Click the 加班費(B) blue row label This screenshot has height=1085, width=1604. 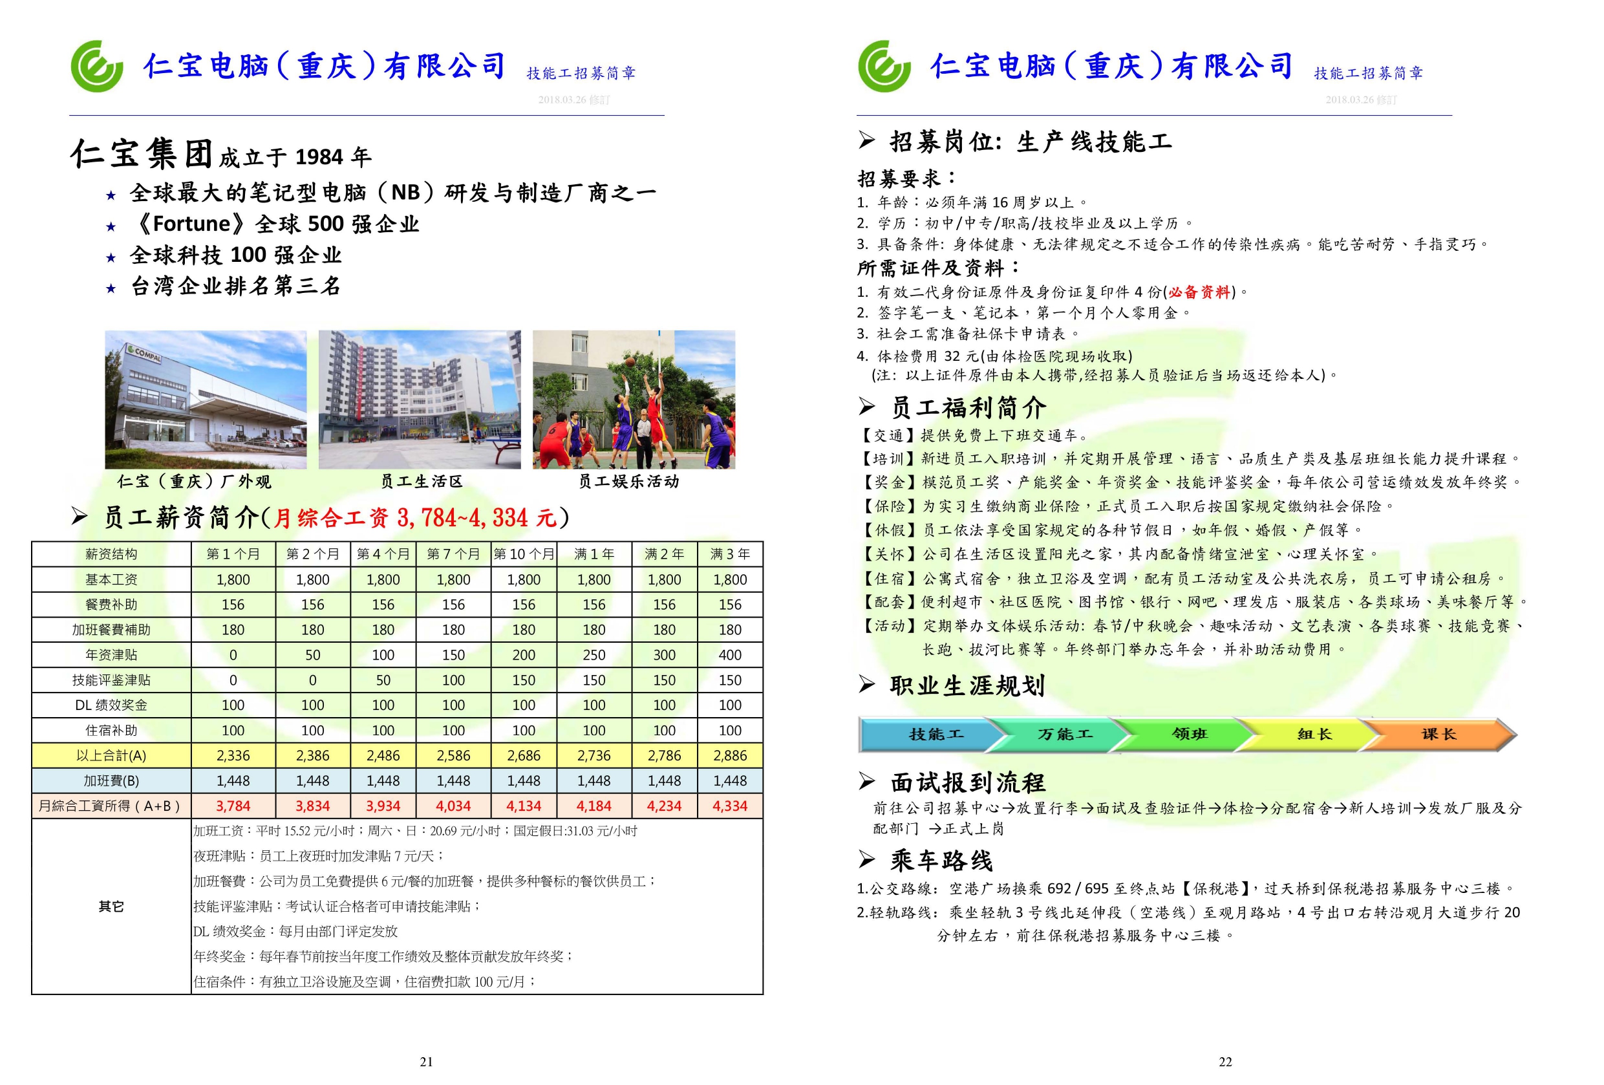(111, 781)
